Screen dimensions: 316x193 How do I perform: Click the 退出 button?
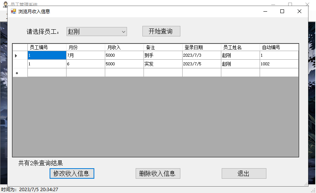pos(244,173)
